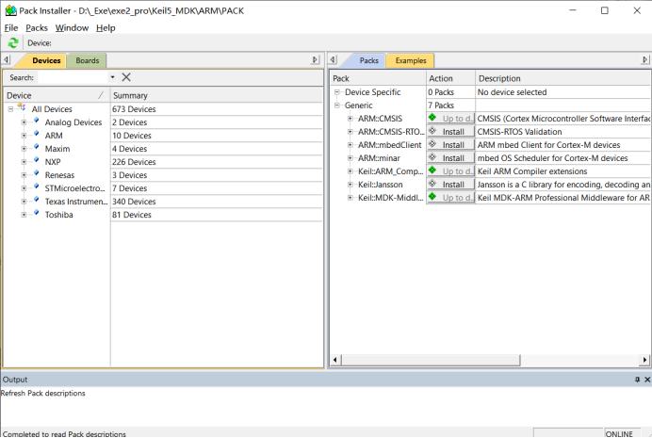
Task: Select the STMicroelectronics vendor row
Action: 163,188
